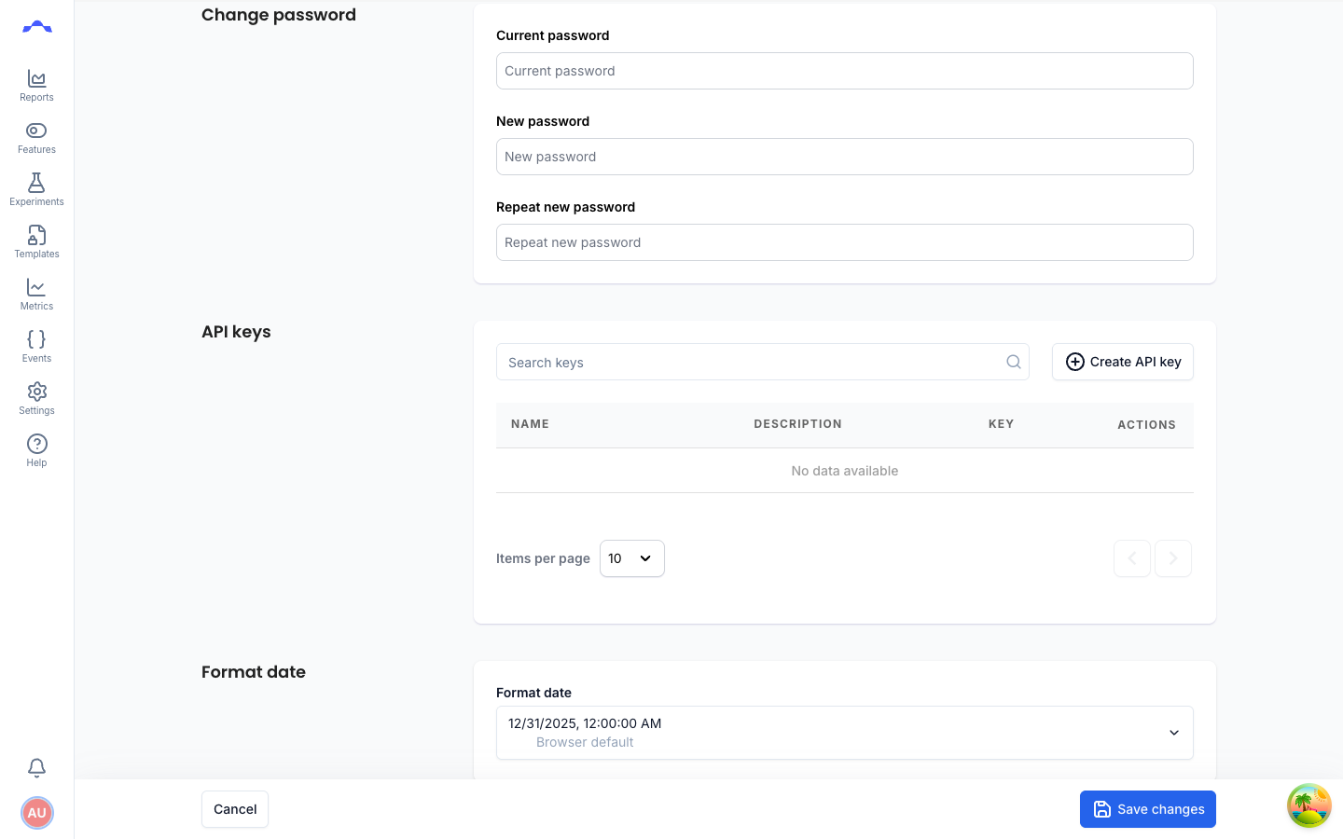Image resolution: width=1343 pixels, height=839 pixels.
Task: Click the DESCRIPTION column header
Action: tap(797, 424)
